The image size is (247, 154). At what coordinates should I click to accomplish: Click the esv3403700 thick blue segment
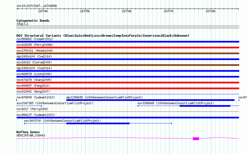[98, 123]
